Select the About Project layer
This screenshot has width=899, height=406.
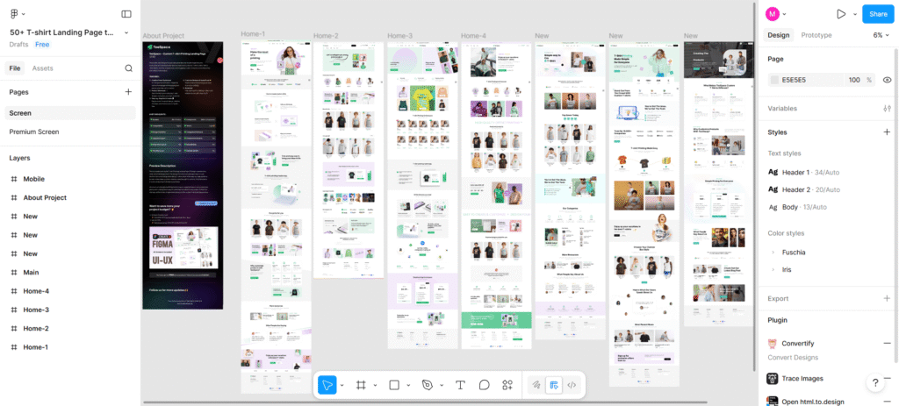(45, 198)
